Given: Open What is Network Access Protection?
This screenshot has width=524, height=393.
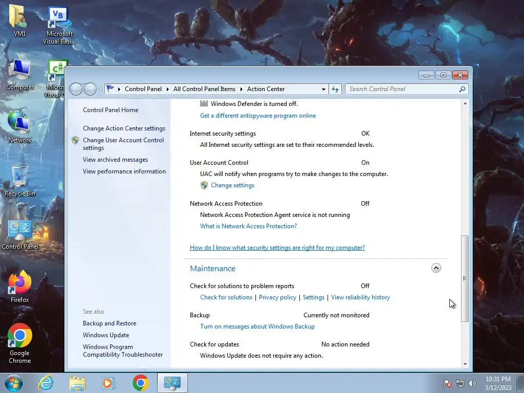Looking at the screenshot, I should pyautogui.click(x=248, y=226).
